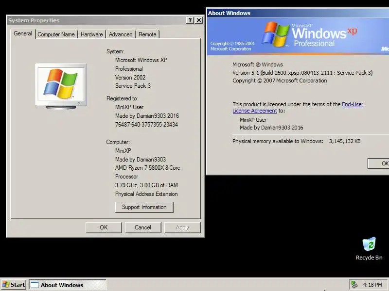Viewport: 389px width, 291px height.
Task: Click the 'Physical Address Extension' text
Action: point(146,194)
